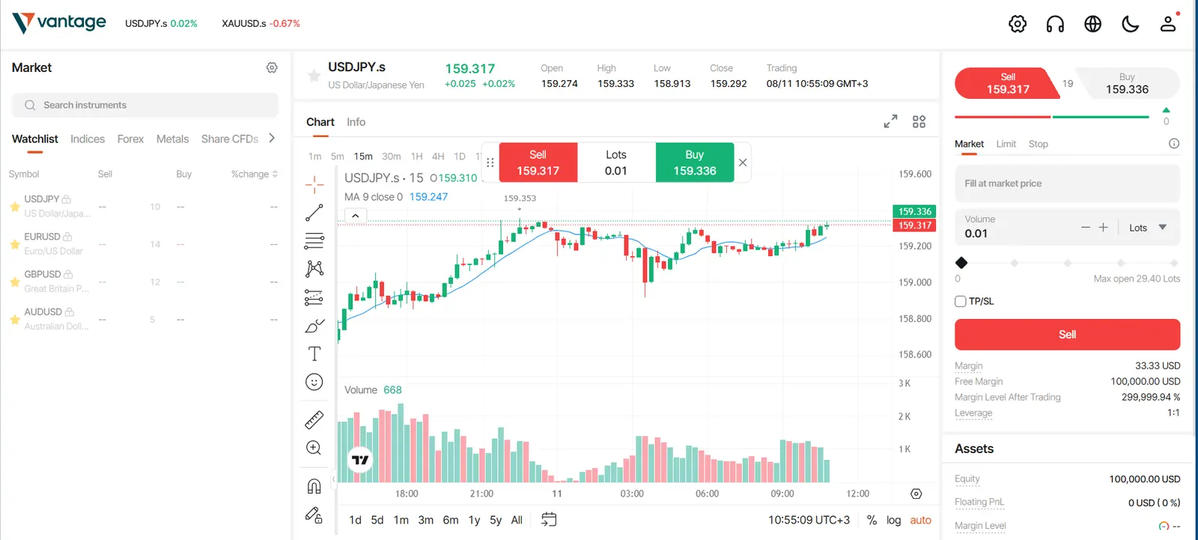Open the Info tab
This screenshot has height=540, width=1198.
tap(356, 122)
